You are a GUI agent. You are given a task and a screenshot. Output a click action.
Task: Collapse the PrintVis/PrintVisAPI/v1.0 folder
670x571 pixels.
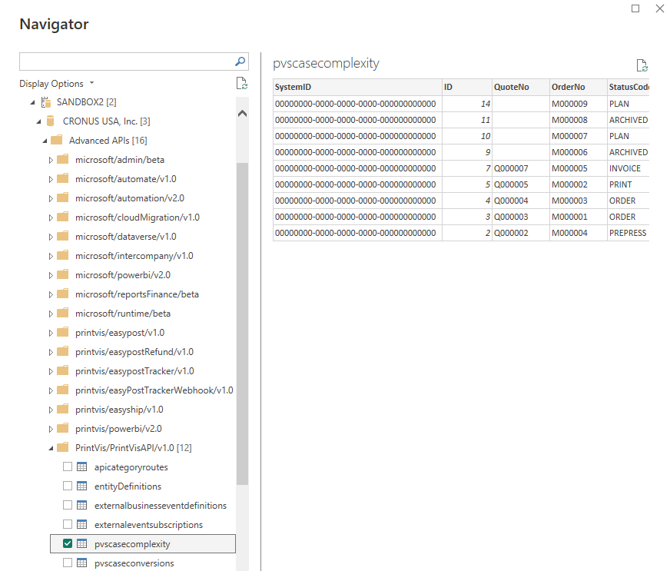coord(51,448)
